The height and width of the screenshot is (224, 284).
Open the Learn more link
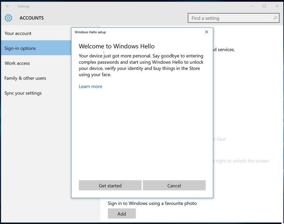(x=90, y=87)
